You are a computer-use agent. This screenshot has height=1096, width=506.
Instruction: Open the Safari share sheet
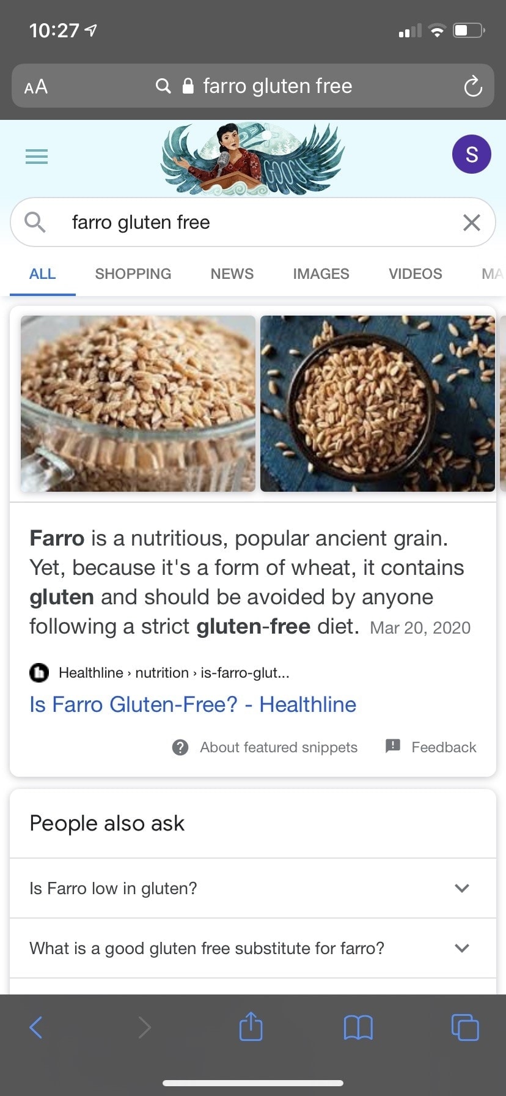pos(251,1027)
